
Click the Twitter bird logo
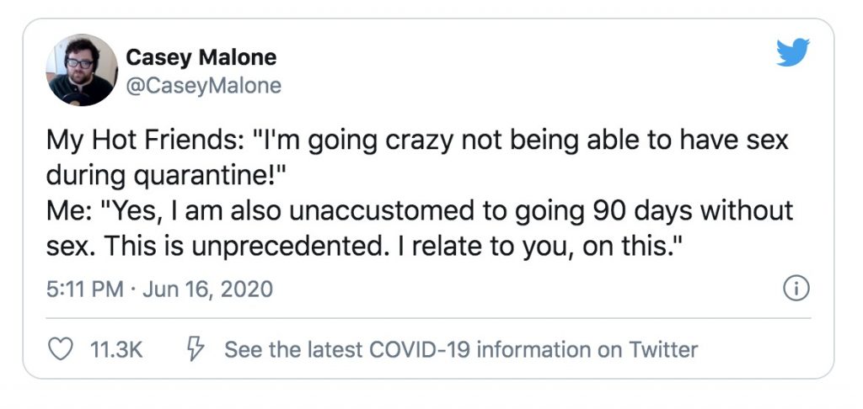pos(792,53)
